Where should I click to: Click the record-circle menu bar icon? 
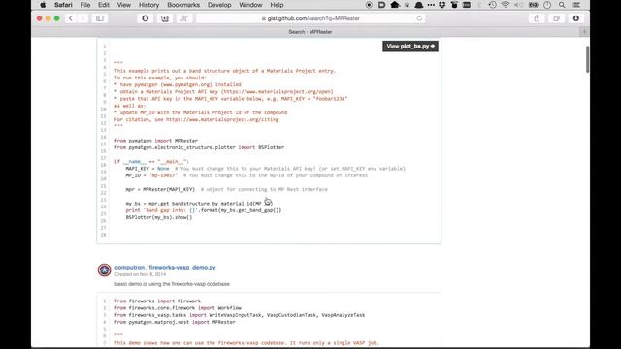pos(369,5)
